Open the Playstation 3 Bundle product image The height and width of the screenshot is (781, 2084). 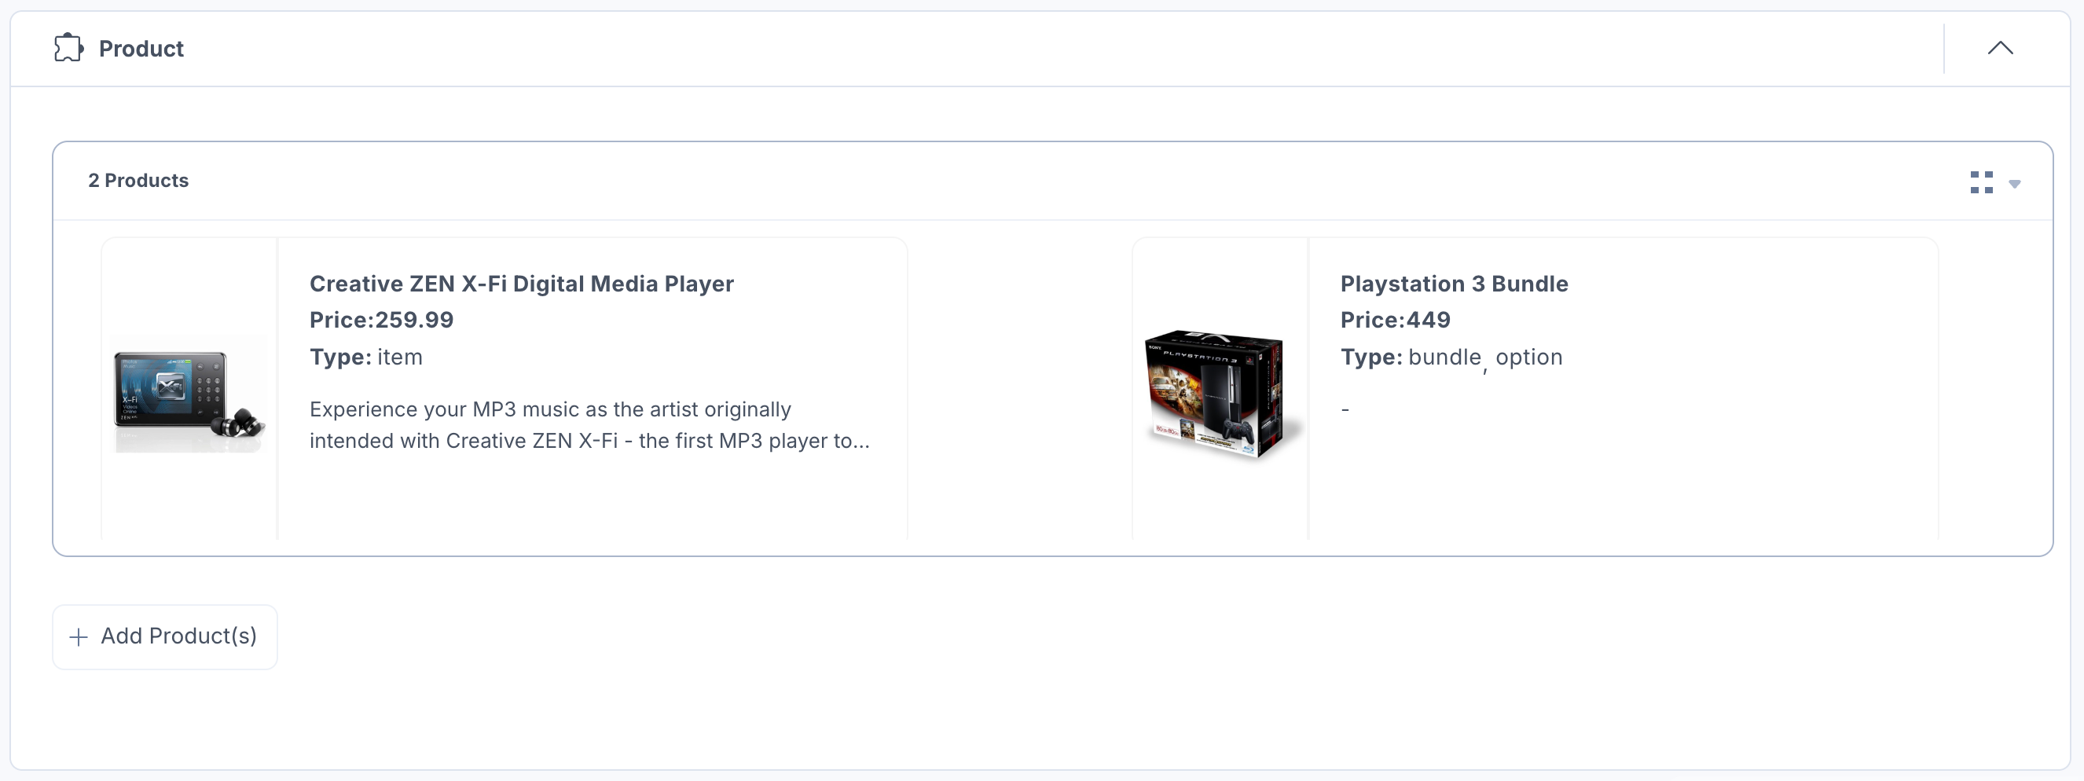point(1220,394)
